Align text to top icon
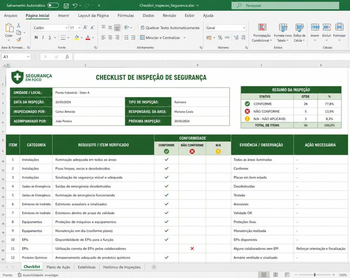This screenshot has width=350, height=278. 103,27
